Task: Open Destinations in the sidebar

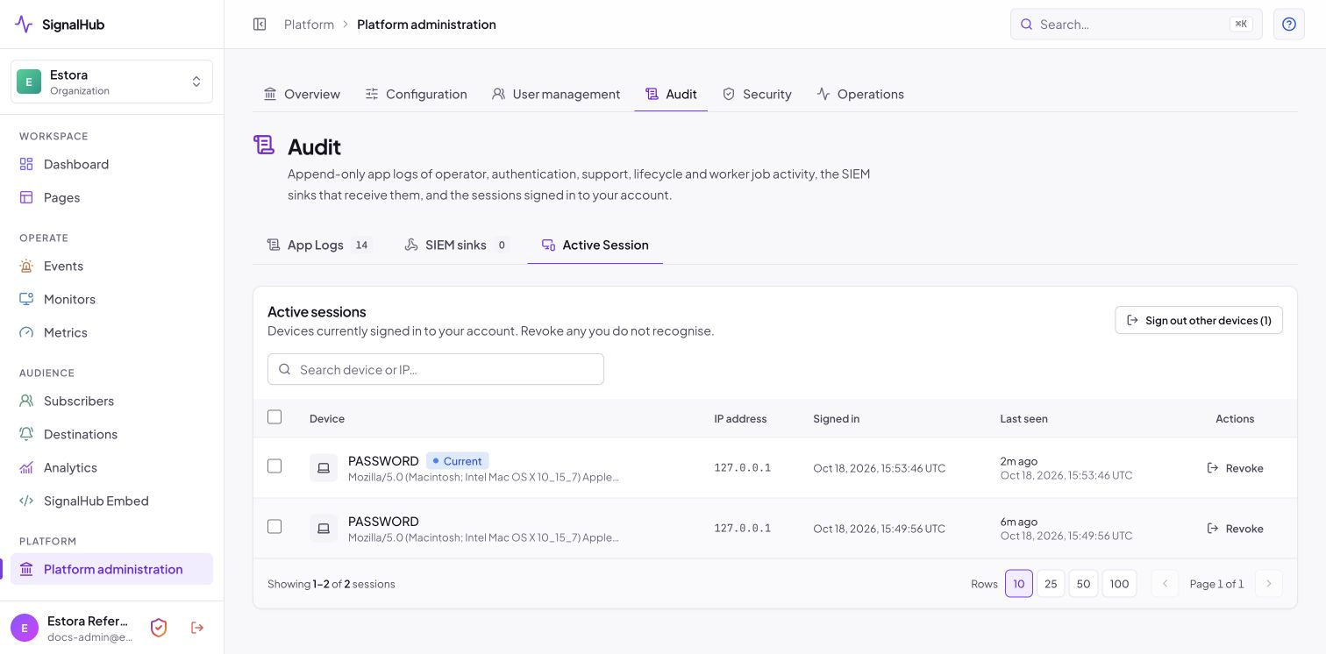Action: point(111,434)
